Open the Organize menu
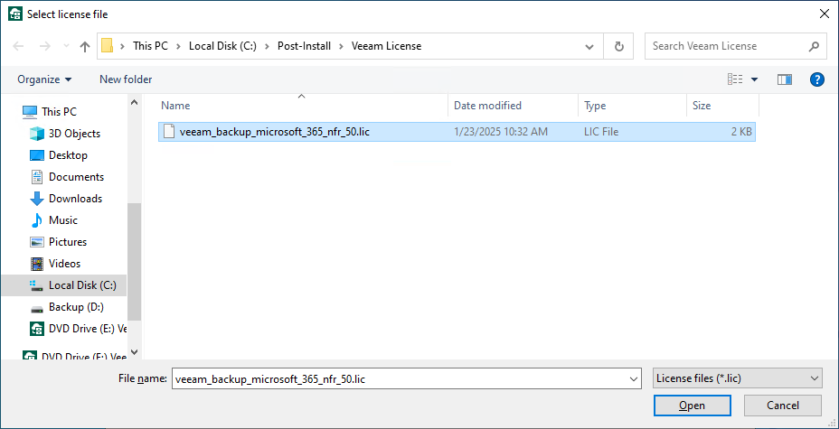 [x=44, y=79]
